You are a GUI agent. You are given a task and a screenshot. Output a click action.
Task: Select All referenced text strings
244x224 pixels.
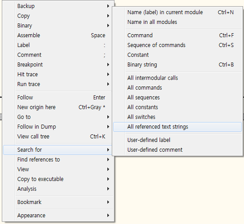pyautogui.click(x=178, y=127)
